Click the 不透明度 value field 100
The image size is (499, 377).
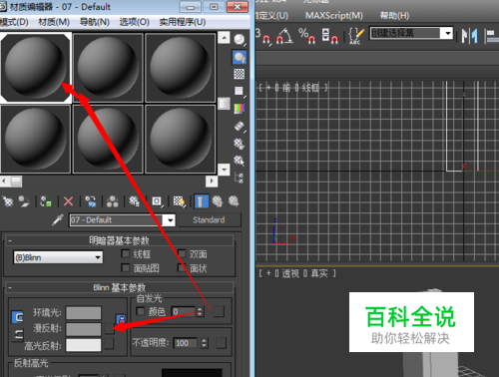186,343
